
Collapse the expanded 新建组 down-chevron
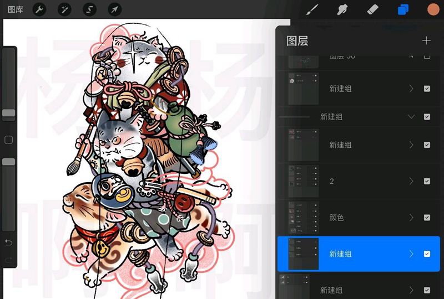tap(411, 117)
